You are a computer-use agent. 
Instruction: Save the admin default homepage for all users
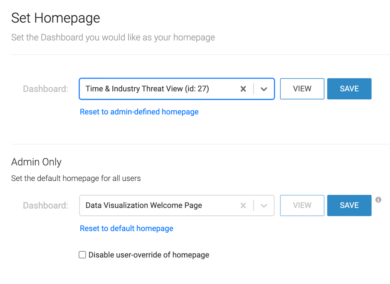(349, 206)
